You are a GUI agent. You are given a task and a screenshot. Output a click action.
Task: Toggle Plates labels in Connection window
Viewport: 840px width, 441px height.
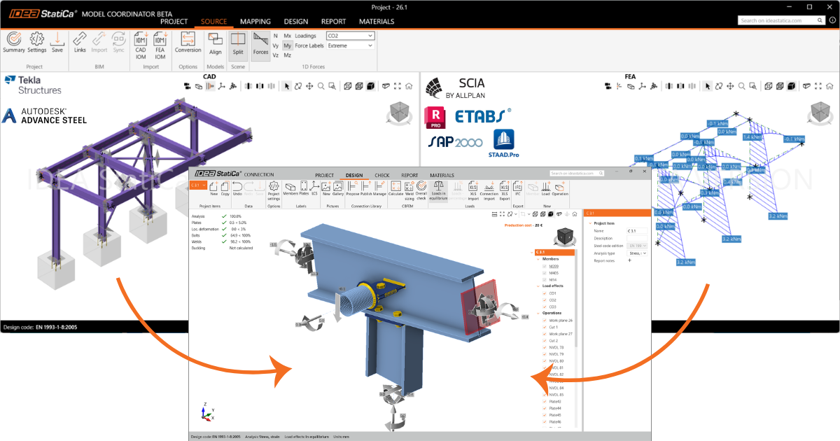pos(304,188)
